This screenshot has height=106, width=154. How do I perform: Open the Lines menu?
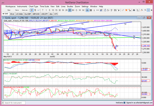(63, 6)
